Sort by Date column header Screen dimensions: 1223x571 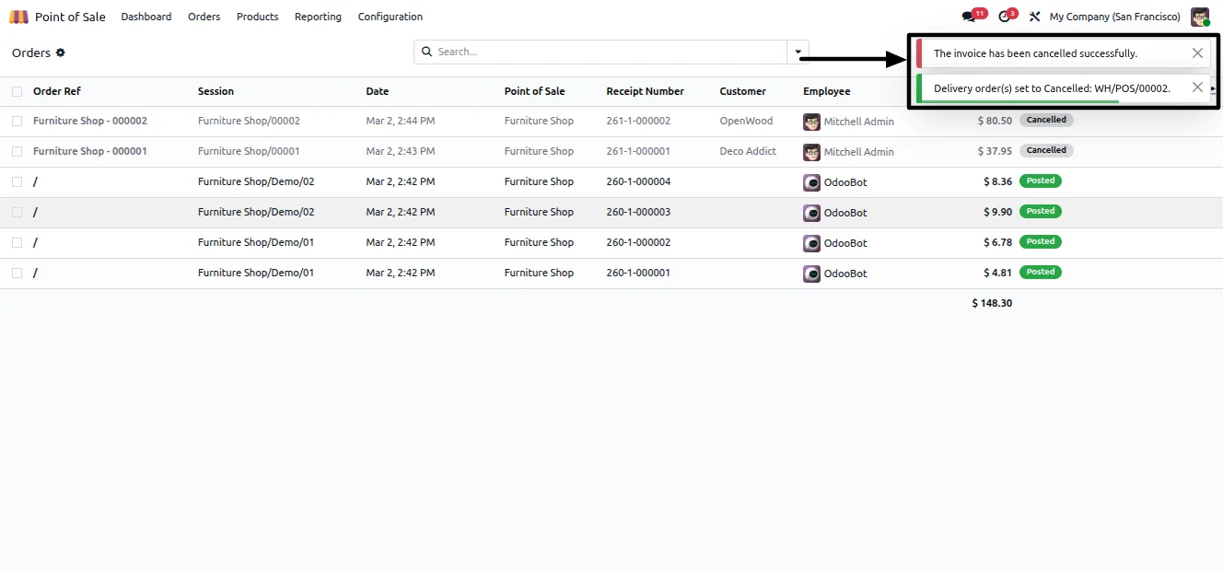pos(378,91)
